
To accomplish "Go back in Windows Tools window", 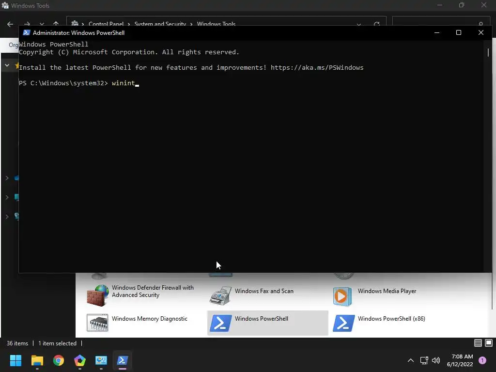I will [10, 24].
